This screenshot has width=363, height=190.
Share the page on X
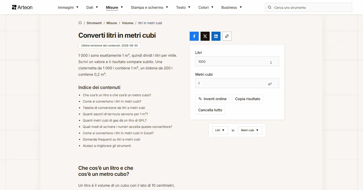tap(205, 36)
